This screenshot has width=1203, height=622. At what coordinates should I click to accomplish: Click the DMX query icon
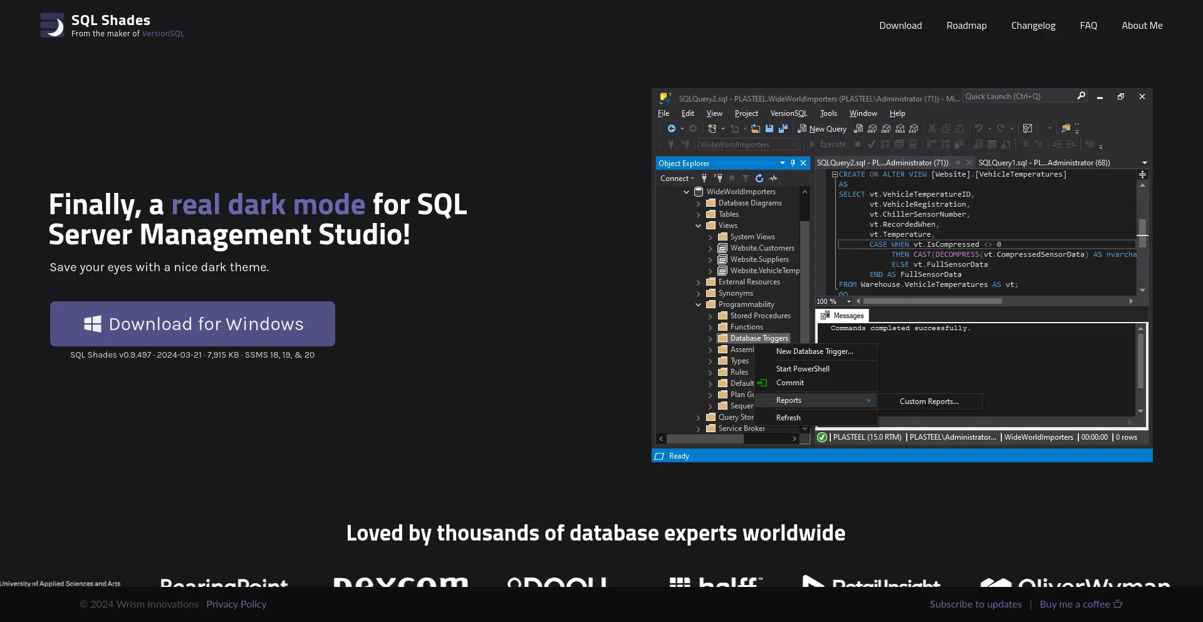click(886, 128)
